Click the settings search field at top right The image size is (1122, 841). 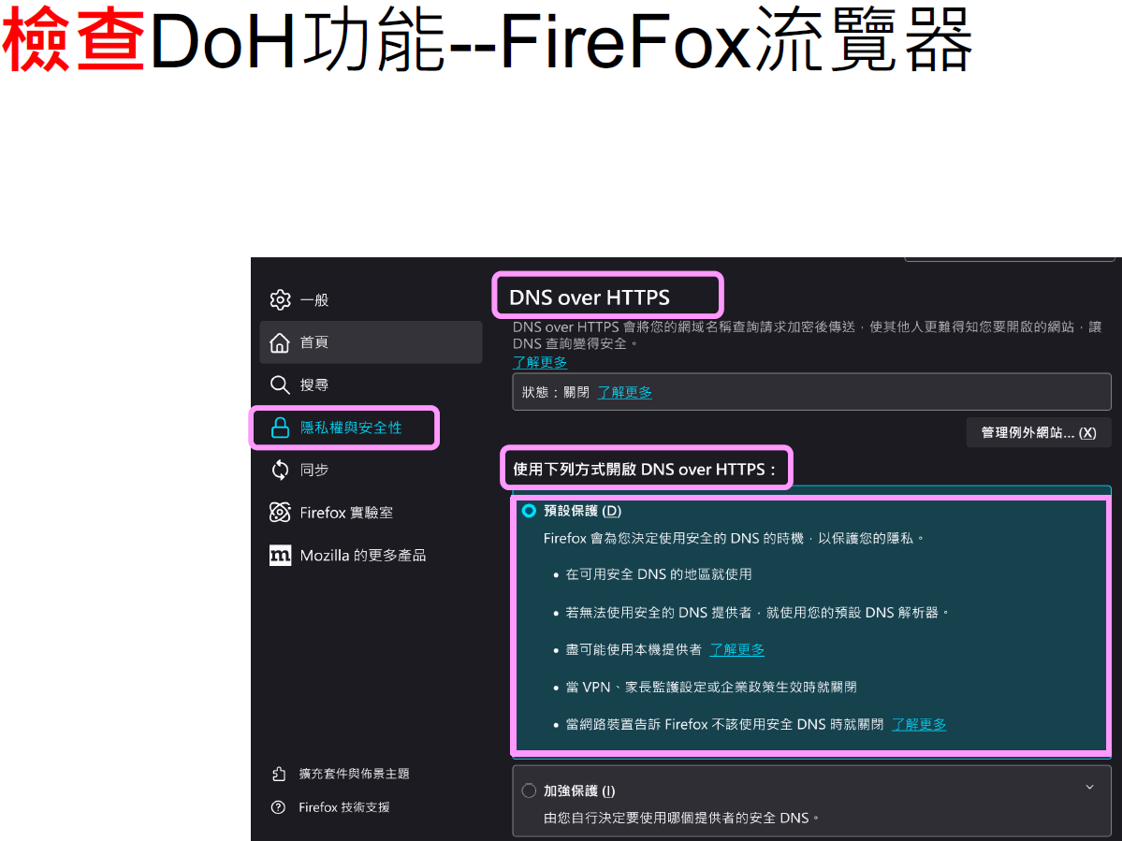(x=1009, y=259)
